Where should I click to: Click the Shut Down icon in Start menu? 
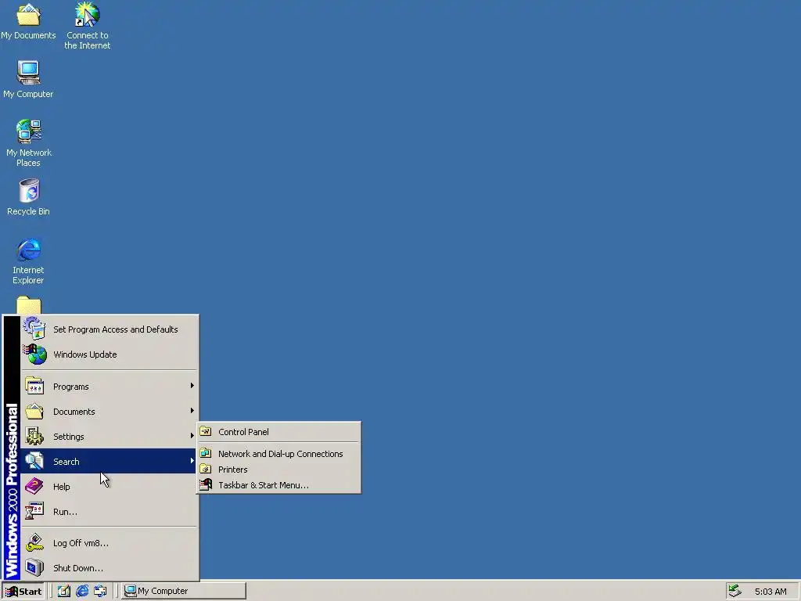pos(34,568)
